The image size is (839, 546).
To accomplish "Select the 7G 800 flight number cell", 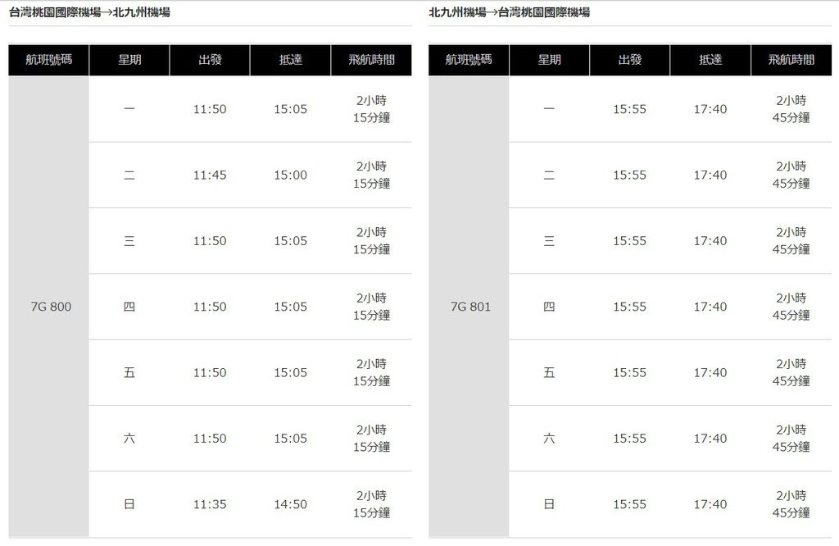I will click(48, 306).
